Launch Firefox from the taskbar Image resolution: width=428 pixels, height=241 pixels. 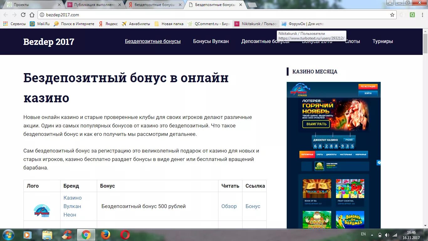click(x=105, y=234)
